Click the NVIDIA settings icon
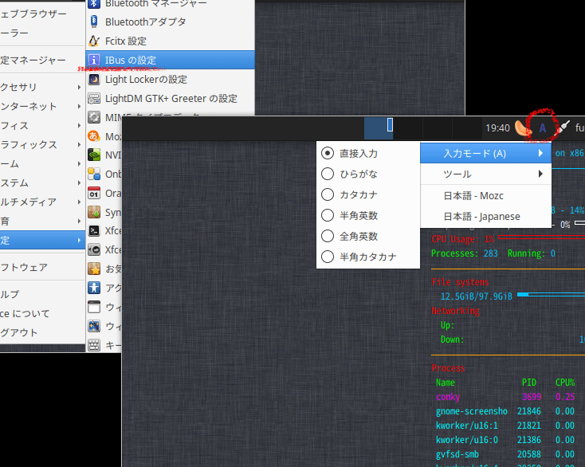This screenshot has height=467, width=585. tap(94, 155)
